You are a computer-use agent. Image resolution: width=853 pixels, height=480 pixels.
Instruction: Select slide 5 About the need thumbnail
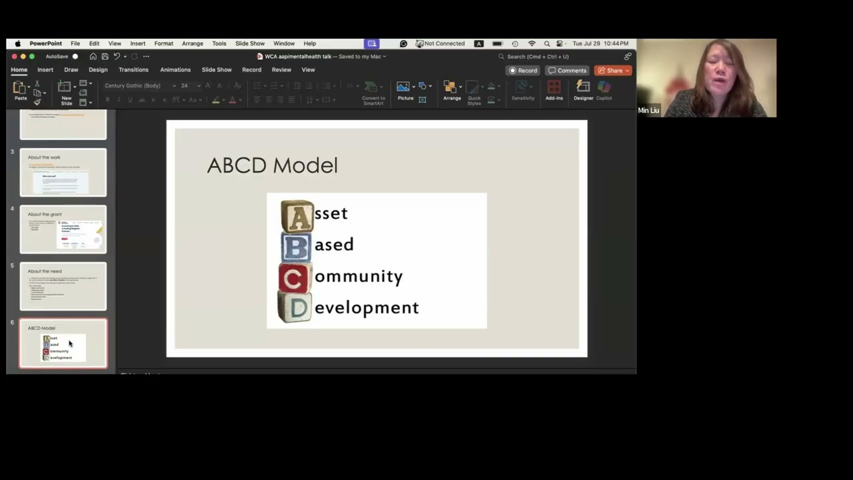pos(63,286)
